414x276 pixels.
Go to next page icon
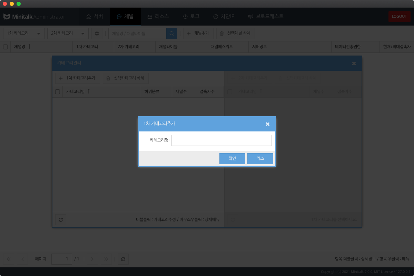click(92, 259)
